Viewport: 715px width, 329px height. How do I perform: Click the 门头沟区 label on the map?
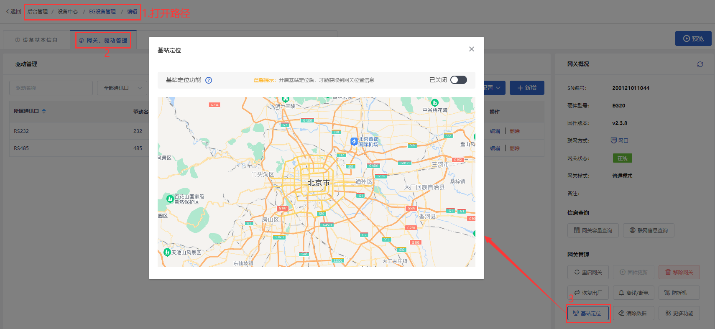point(263,174)
